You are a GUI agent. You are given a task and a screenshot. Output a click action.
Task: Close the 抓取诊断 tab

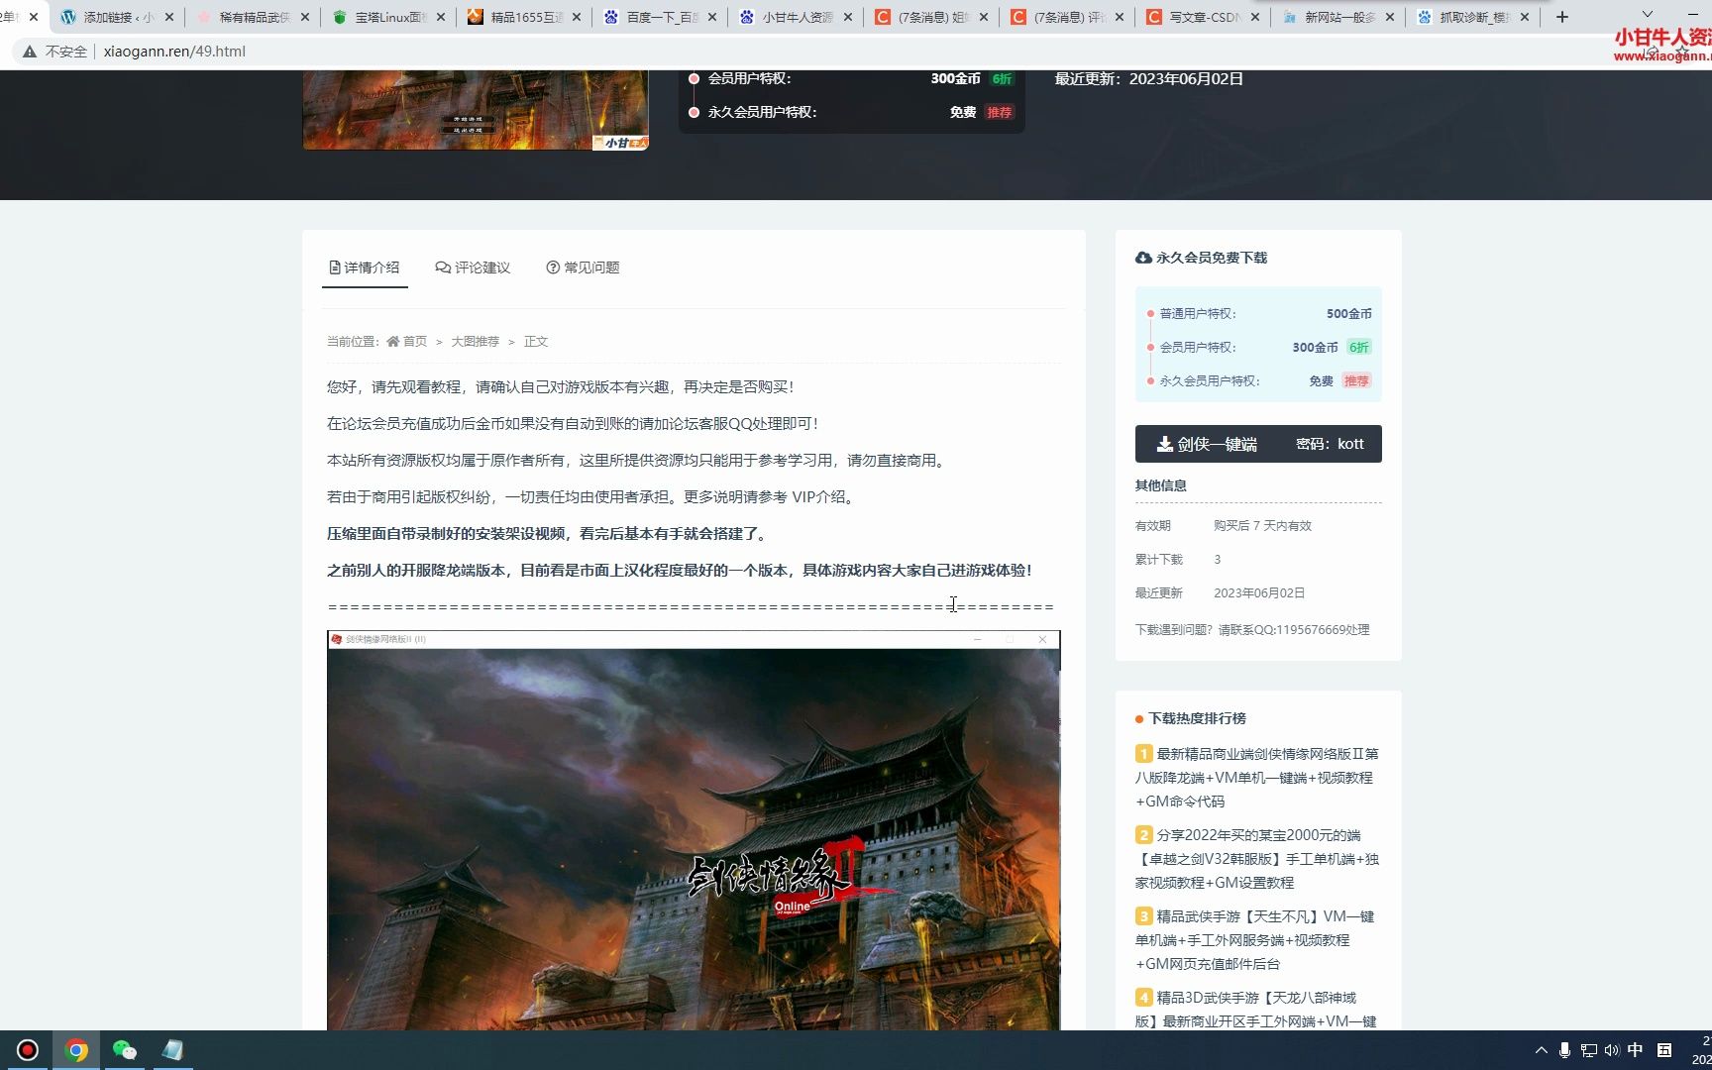click(x=1525, y=17)
